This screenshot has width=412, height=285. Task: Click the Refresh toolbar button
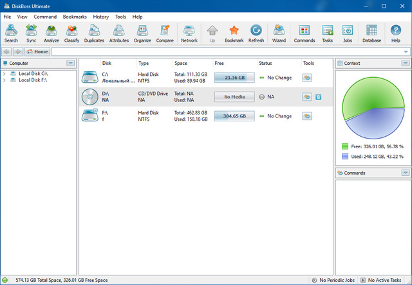[x=256, y=33]
